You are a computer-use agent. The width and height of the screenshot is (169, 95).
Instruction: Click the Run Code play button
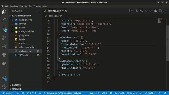130,11
